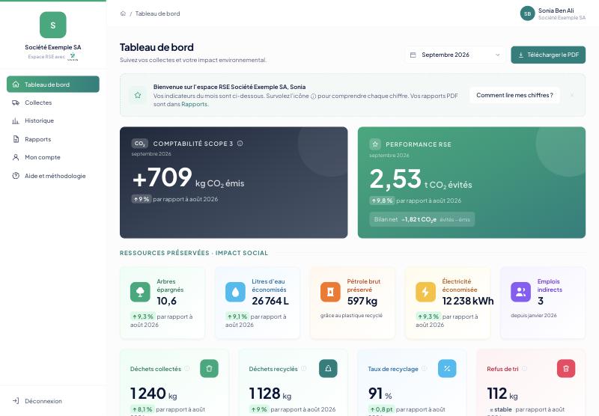
Task: Click the Emplois indirects people icon
Action: 520,292
